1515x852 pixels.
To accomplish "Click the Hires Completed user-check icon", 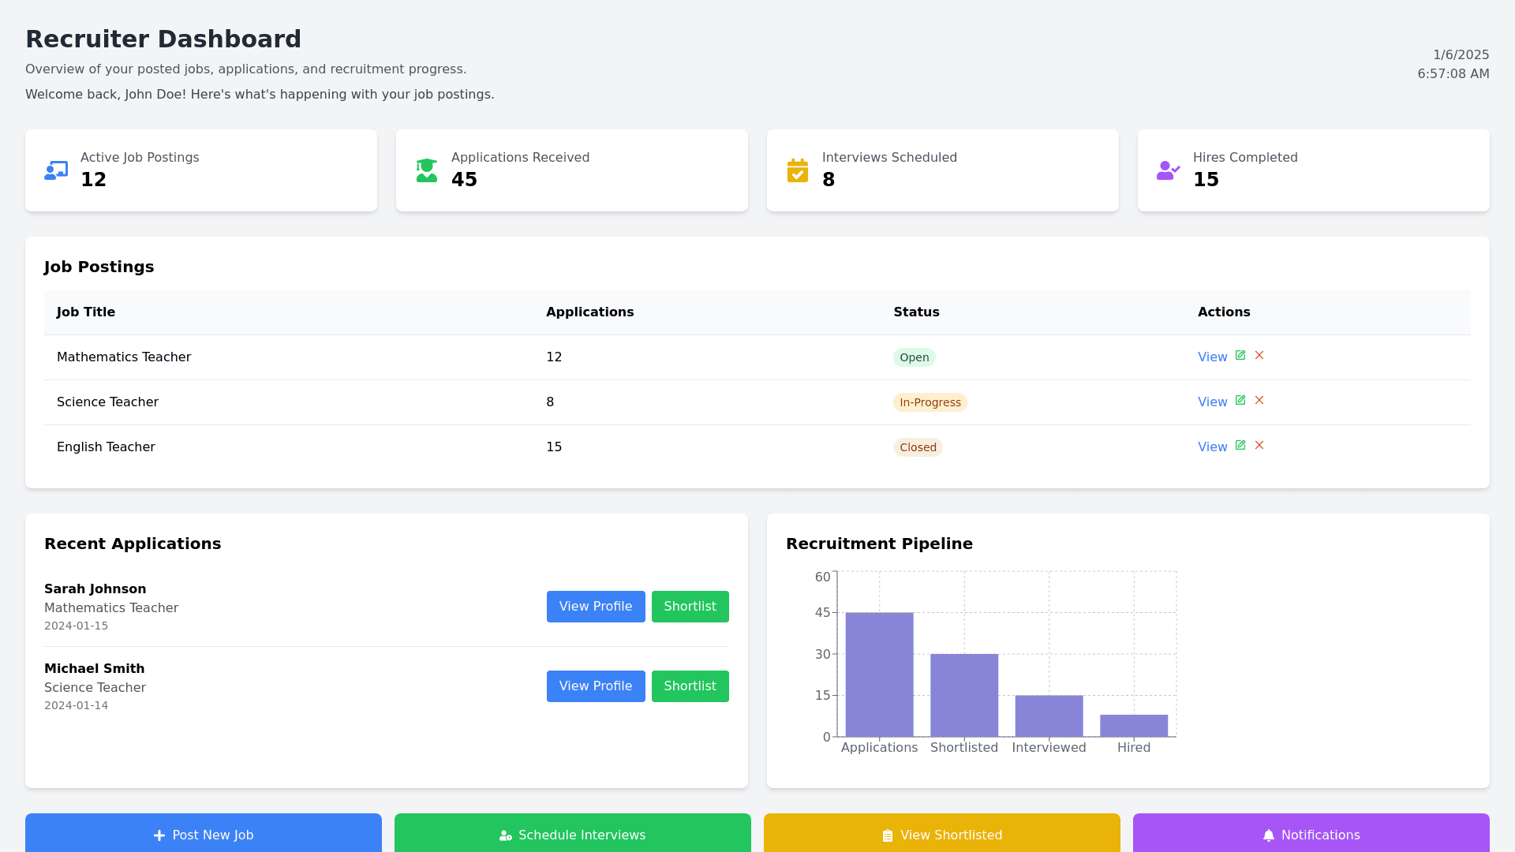I will click(x=1168, y=170).
